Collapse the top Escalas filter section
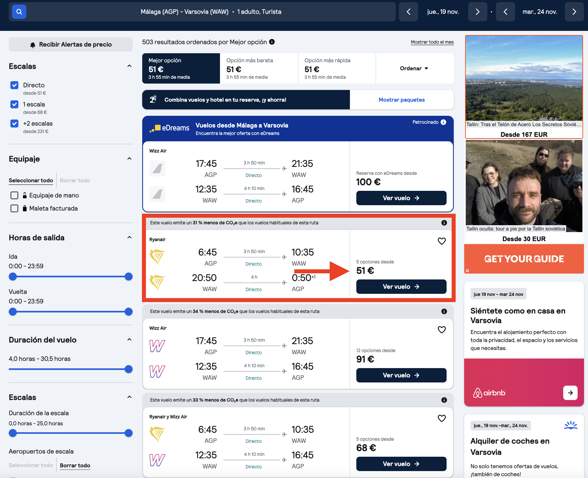The image size is (588, 478). [129, 66]
